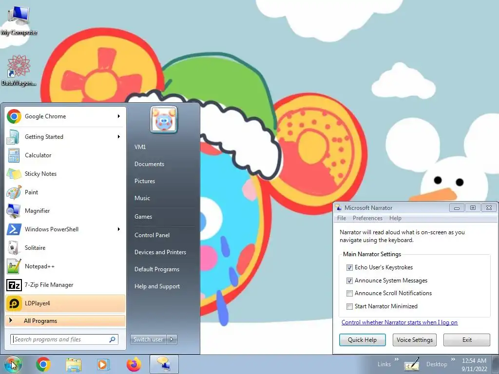Open the shutdown options arrow
Image resolution: width=499 pixels, height=374 pixels.
click(x=172, y=339)
